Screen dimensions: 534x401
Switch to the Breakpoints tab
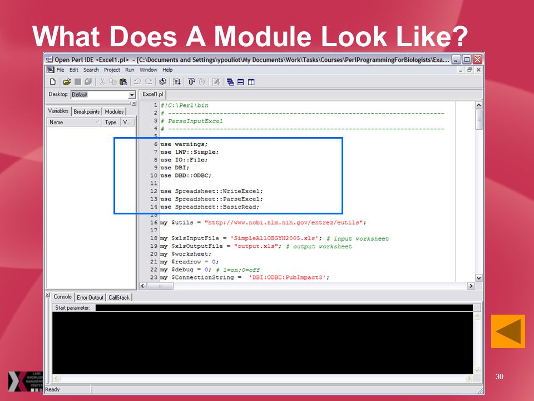click(x=87, y=111)
